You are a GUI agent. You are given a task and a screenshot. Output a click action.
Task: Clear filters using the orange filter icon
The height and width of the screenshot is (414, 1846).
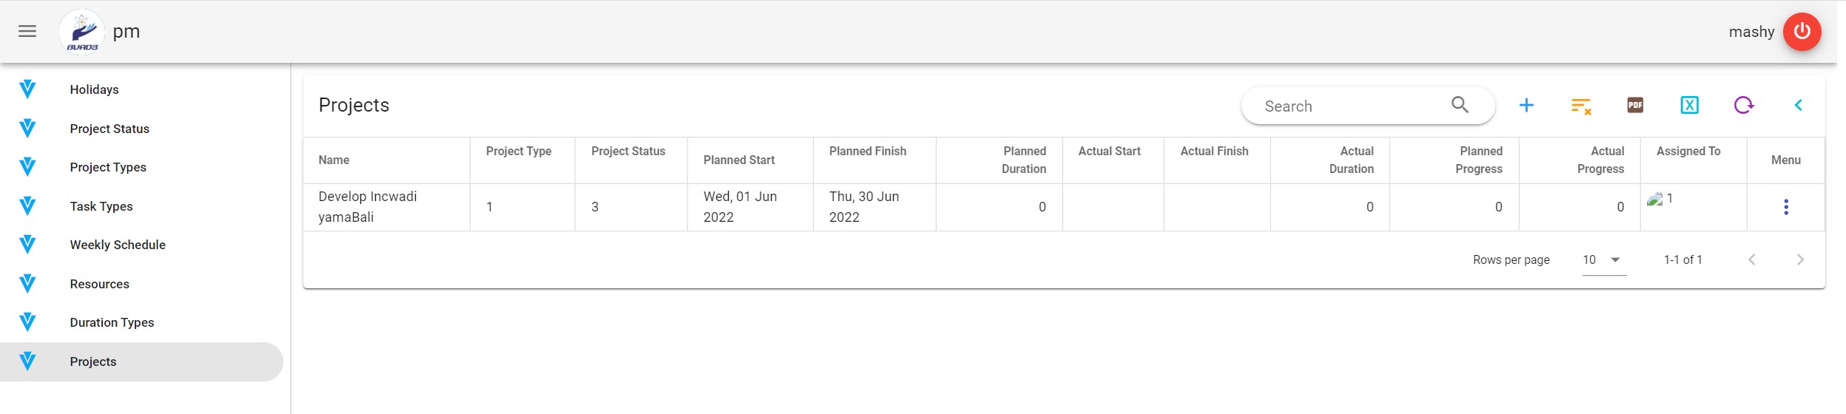[x=1580, y=106]
